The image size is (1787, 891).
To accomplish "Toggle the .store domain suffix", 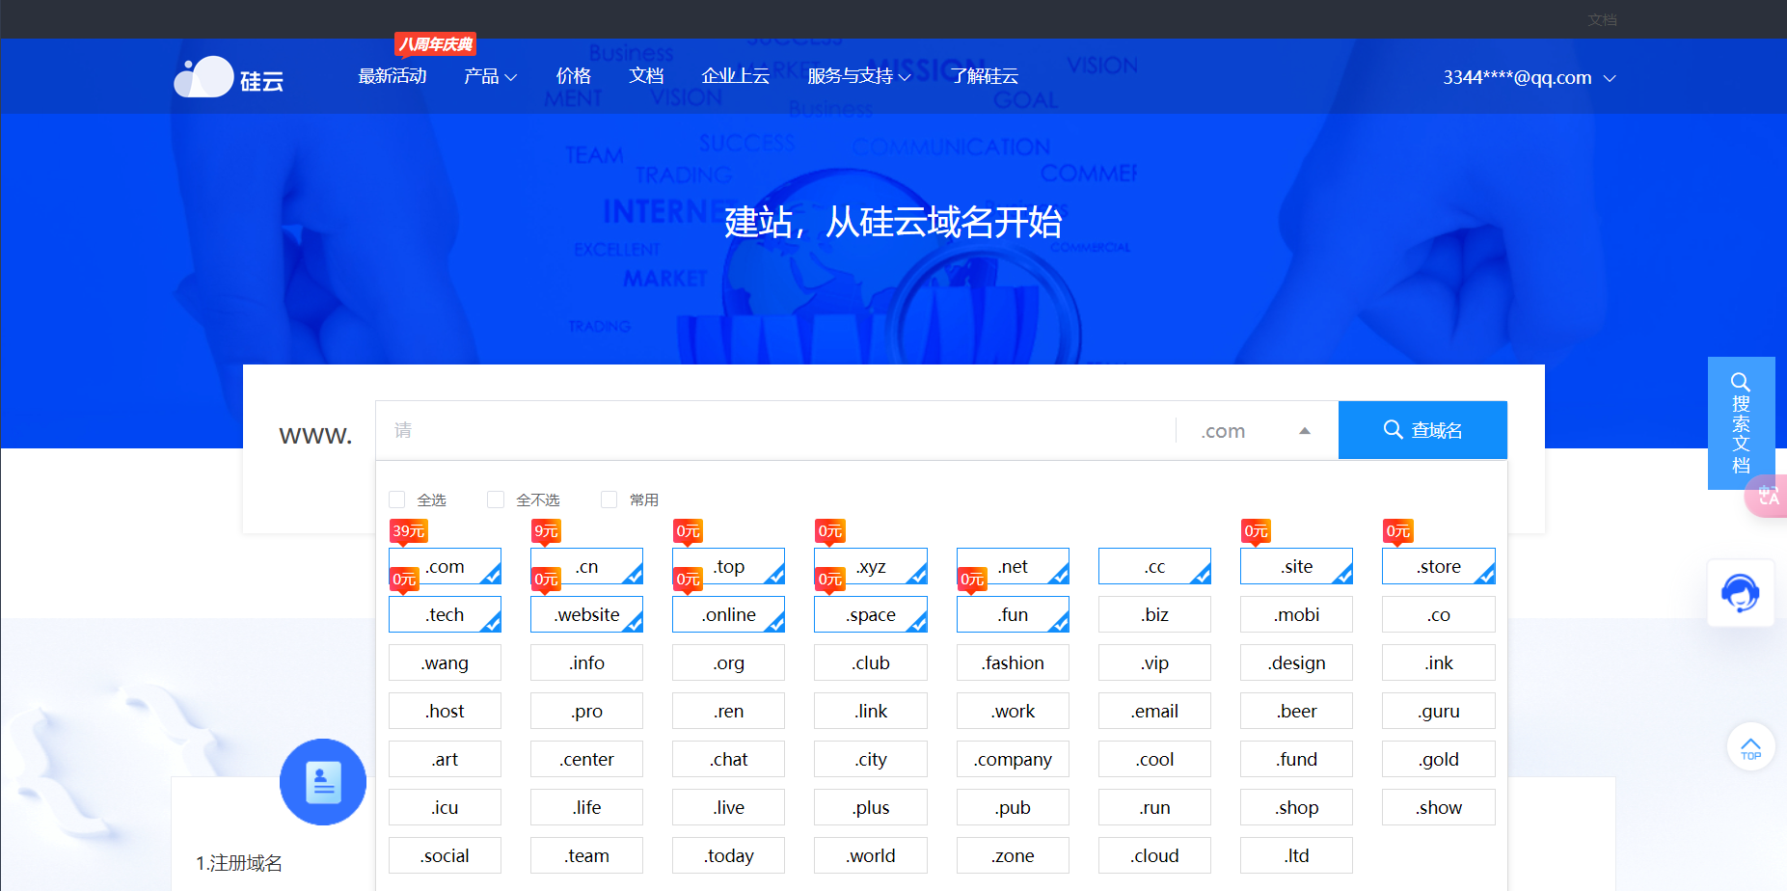I will coord(1439,566).
